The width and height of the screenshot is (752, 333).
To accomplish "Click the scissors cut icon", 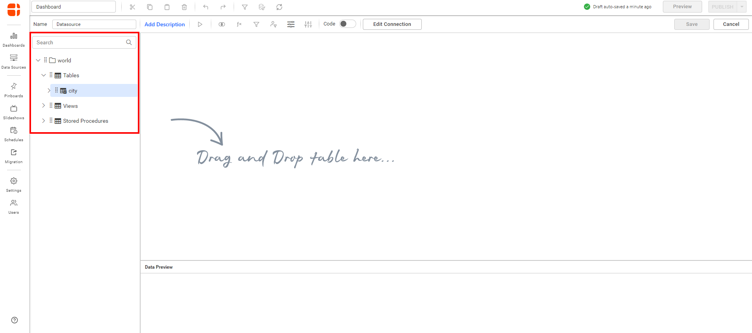I will (x=132, y=7).
